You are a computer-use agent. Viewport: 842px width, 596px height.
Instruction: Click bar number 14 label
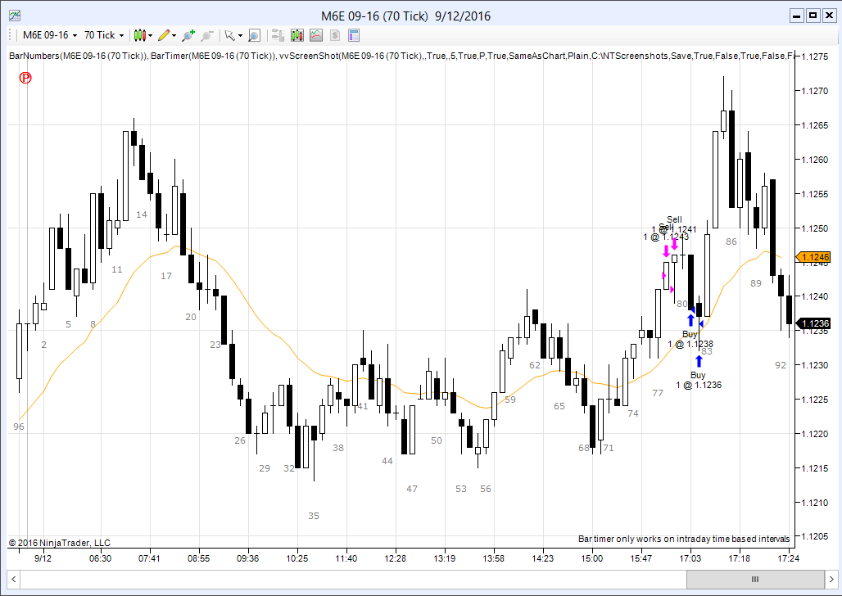[141, 214]
